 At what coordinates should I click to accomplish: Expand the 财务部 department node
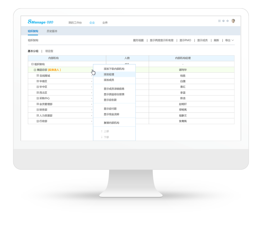(38, 110)
